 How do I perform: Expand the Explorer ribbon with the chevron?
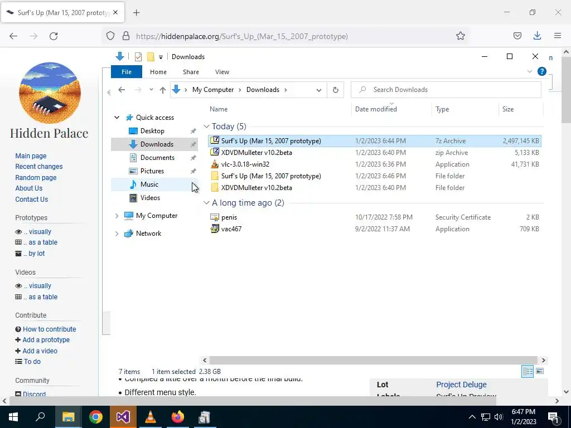click(x=530, y=71)
